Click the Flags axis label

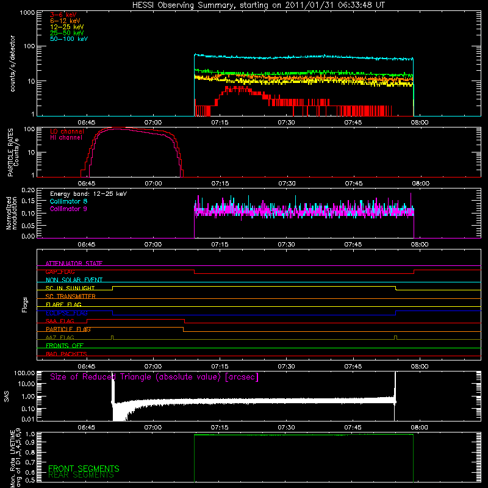tap(25, 304)
